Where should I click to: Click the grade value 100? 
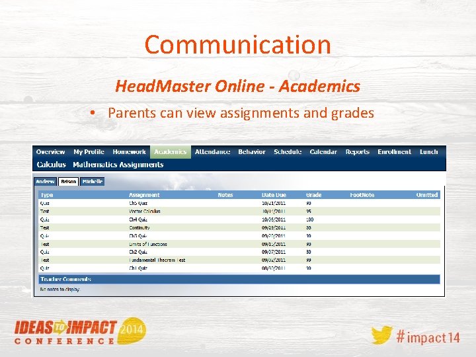click(309, 219)
